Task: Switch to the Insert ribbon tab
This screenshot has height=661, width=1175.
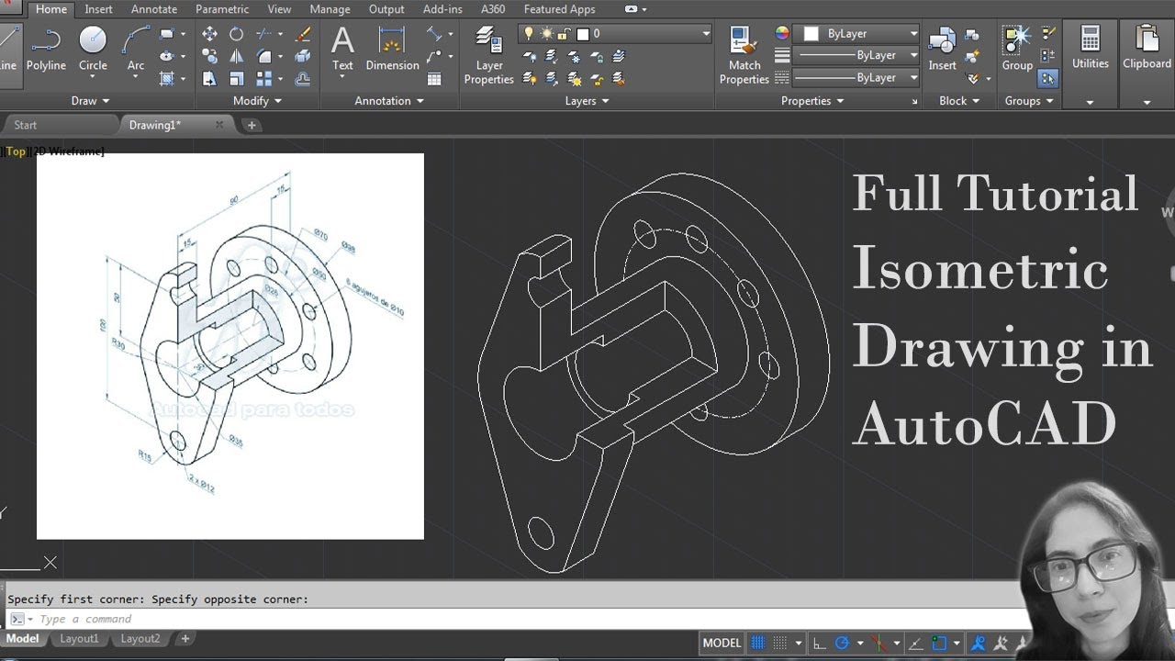Action: tap(98, 9)
